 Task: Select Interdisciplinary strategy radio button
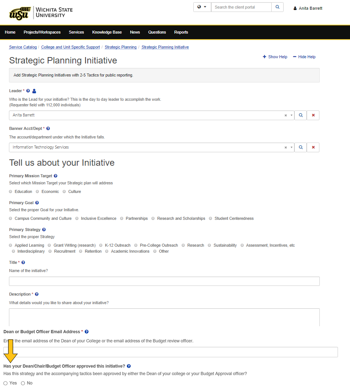[x=13, y=251]
